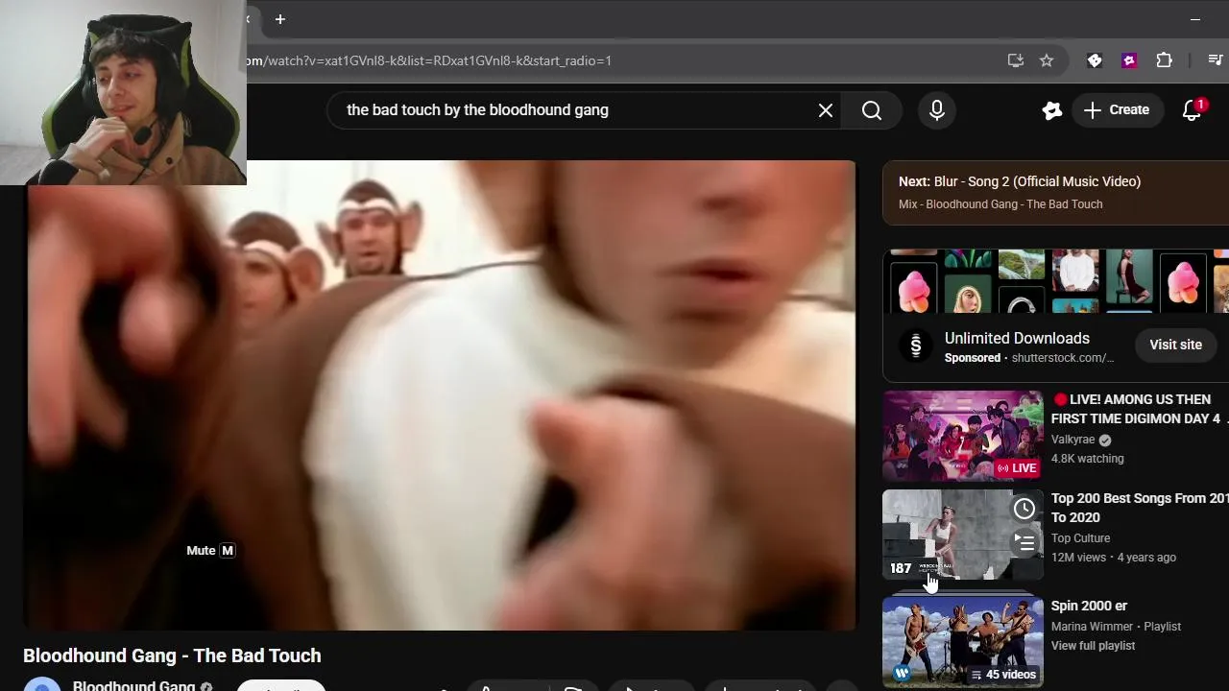Screen dimensions: 1229x691
Task: Click the Shutterstock logo avatar
Action: [915, 345]
